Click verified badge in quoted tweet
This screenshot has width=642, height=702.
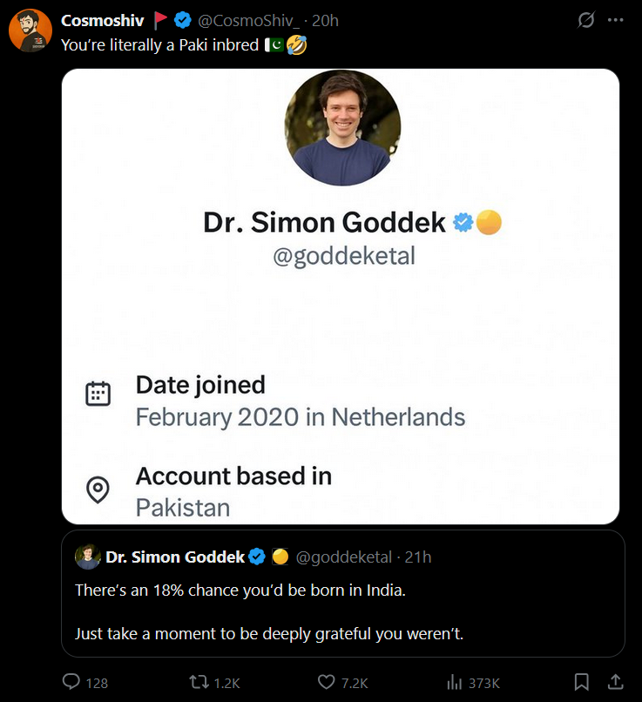point(257,557)
